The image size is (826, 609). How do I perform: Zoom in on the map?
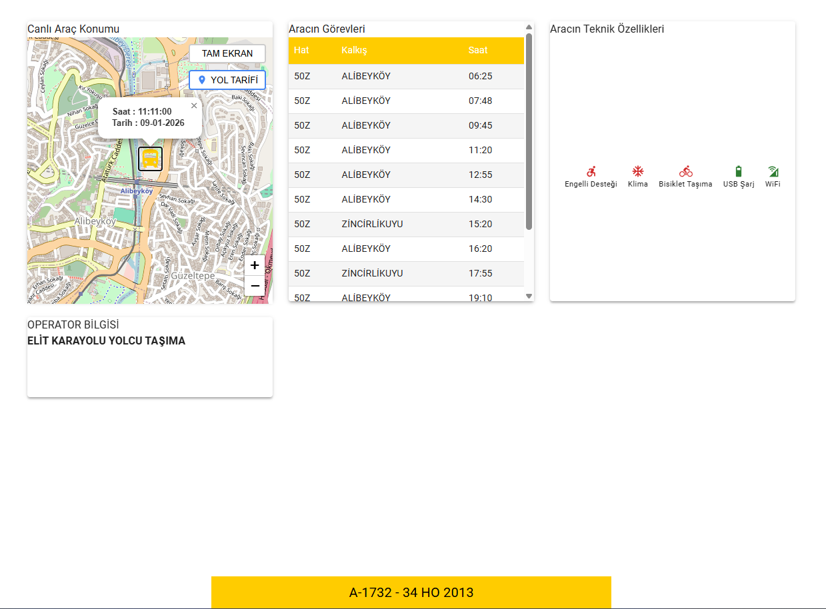tap(255, 265)
